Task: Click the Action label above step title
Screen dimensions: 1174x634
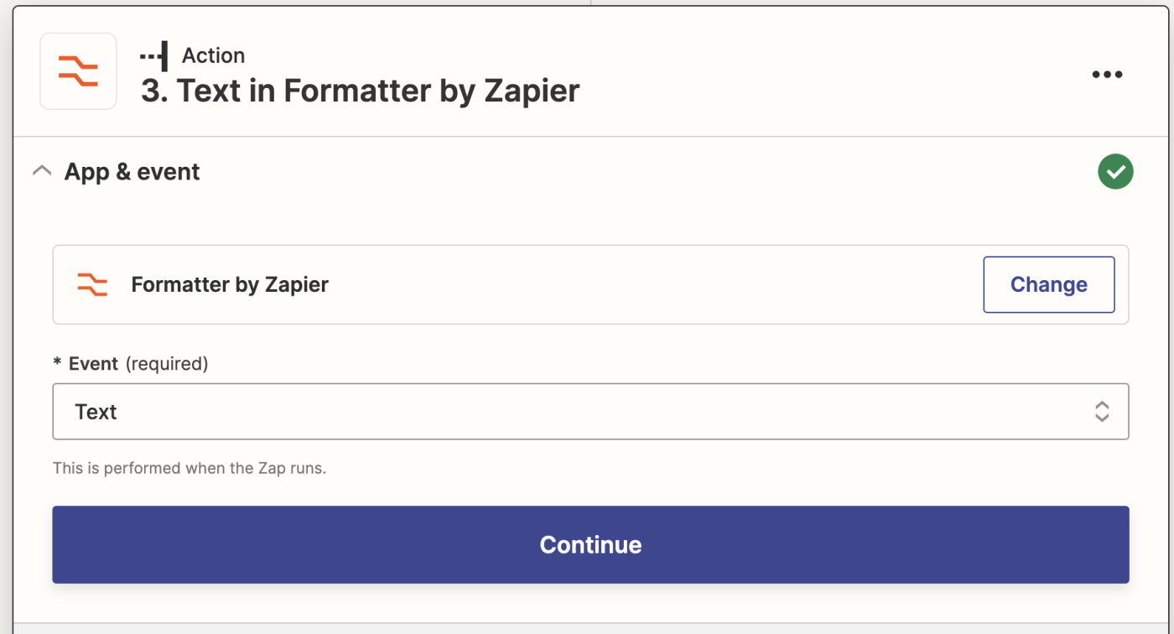Action: point(214,55)
